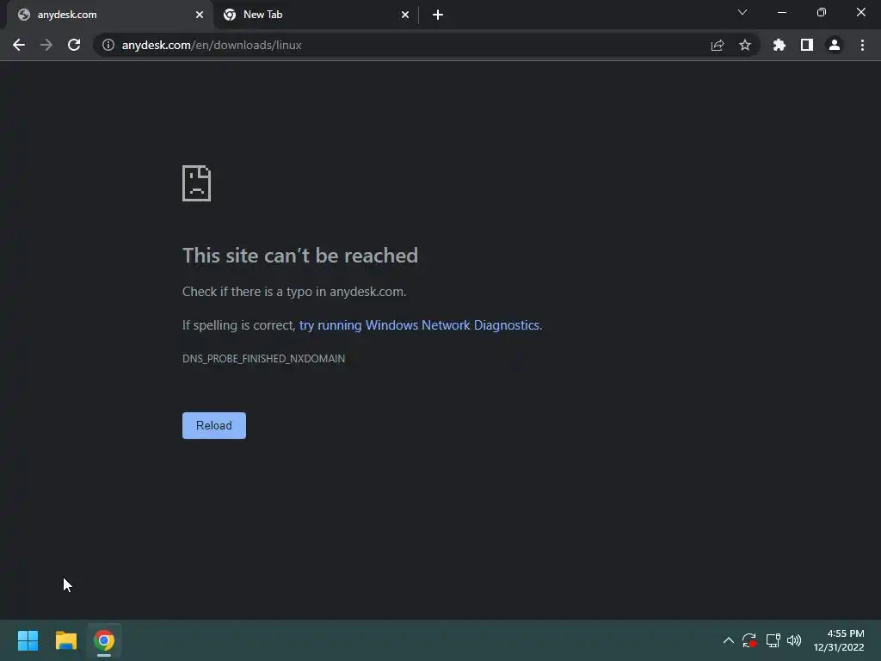
Task: Click Chrome icon in taskbar
Action: coord(104,640)
